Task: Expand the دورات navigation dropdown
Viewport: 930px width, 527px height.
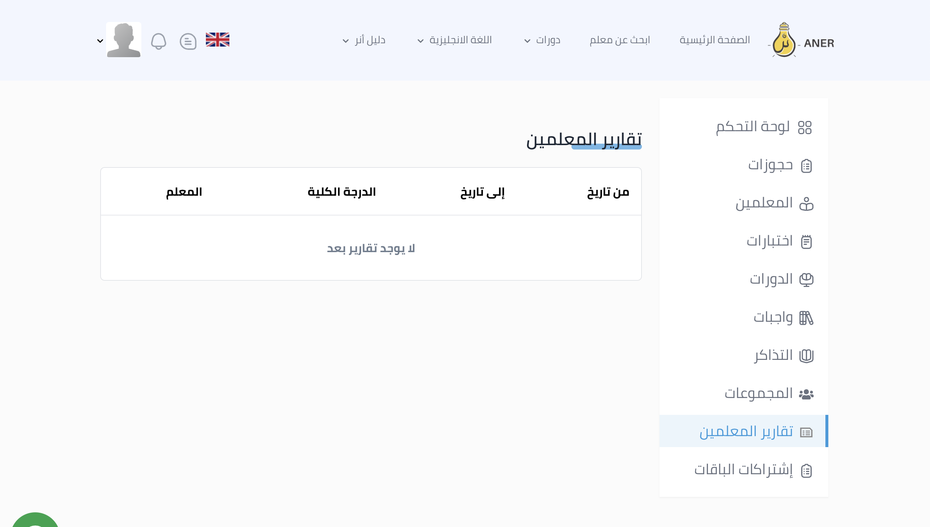Action: click(542, 40)
